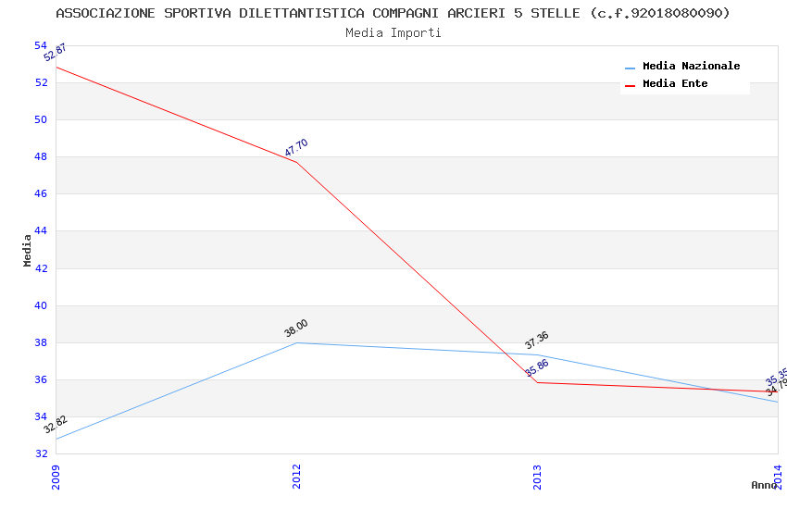Select the 2012 x-axis year label
The height and width of the screenshot is (509, 787).
click(296, 477)
